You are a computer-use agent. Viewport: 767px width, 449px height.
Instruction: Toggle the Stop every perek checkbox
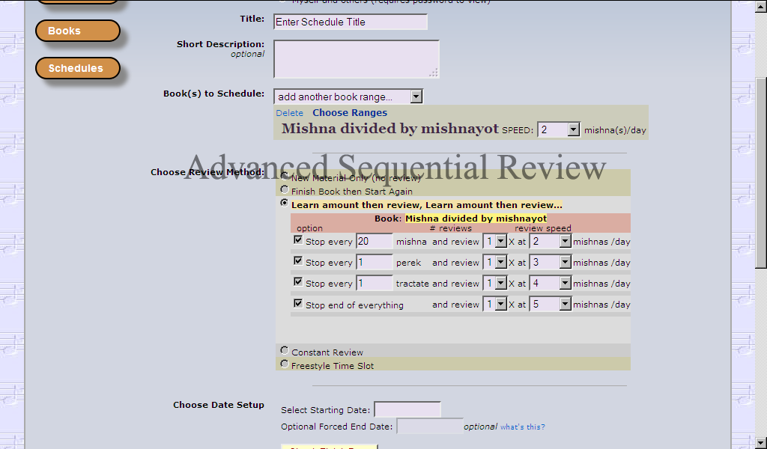click(x=298, y=261)
